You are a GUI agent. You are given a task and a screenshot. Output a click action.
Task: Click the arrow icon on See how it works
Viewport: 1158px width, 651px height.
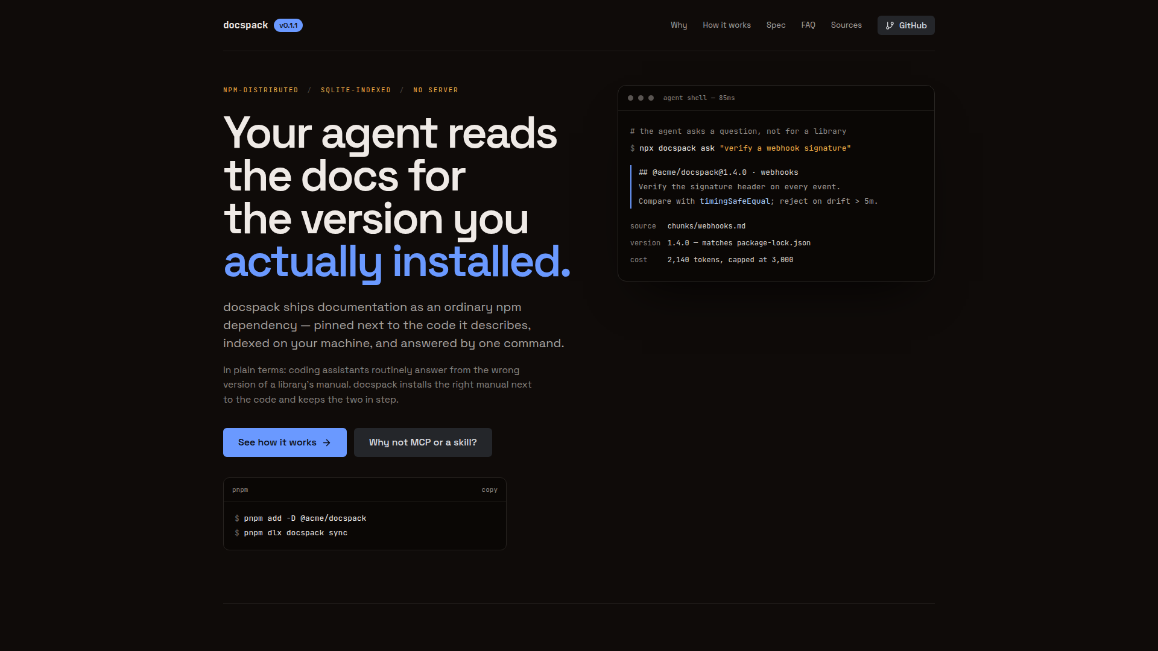click(327, 442)
